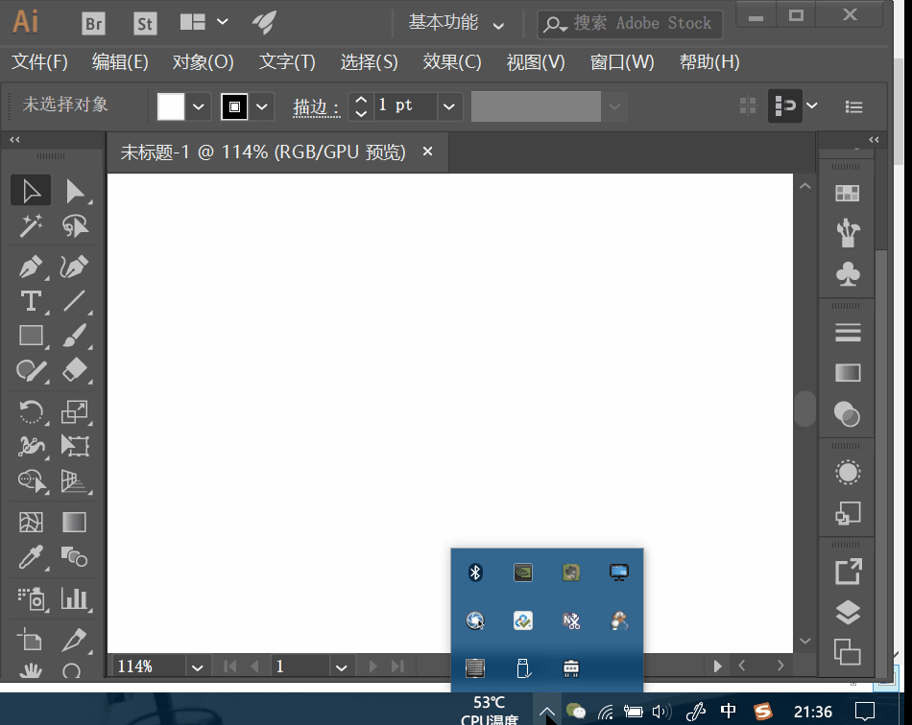This screenshot has height=725, width=912.
Task: Open the stroke weight dropdown
Action: click(x=448, y=106)
